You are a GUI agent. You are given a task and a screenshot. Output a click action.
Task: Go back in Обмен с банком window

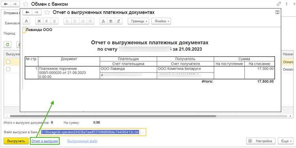(6, 4)
